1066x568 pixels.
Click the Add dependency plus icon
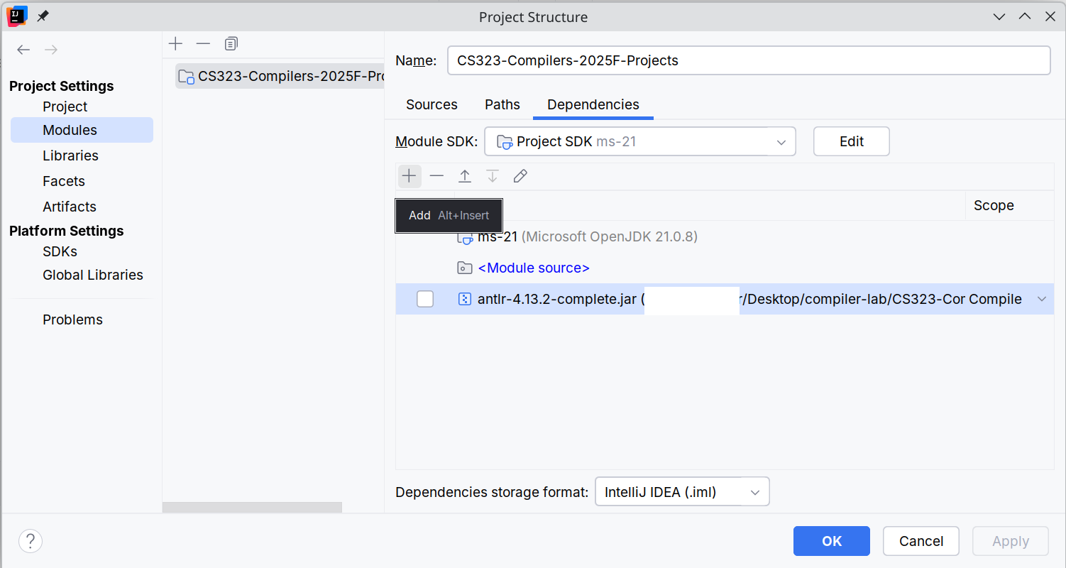pyautogui.click(x=410, y=176)
